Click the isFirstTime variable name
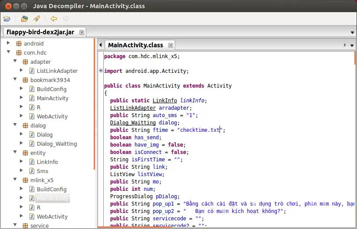Image resolution: width=357 pixels, height=229 pixels. [x=148, y=159]
